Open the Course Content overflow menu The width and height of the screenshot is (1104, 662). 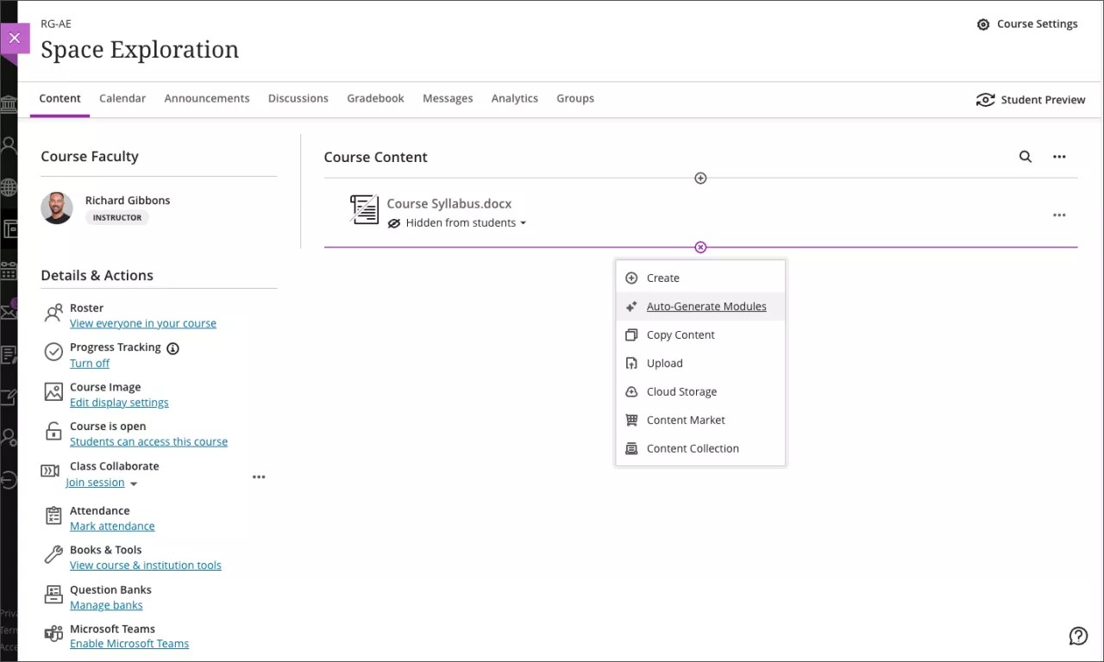click(1059, 156)
